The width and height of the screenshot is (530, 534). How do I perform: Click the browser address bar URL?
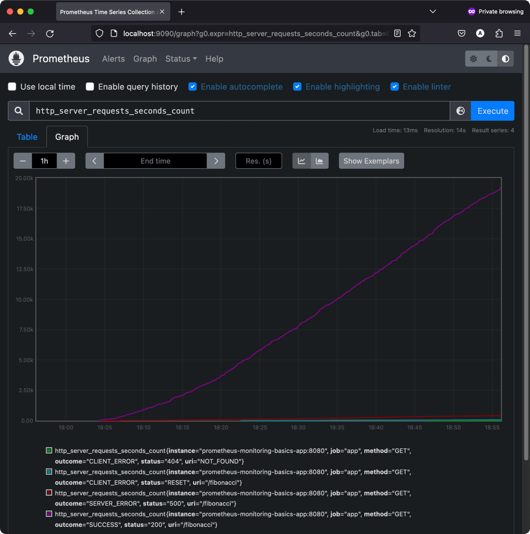[x=256, y=33]
